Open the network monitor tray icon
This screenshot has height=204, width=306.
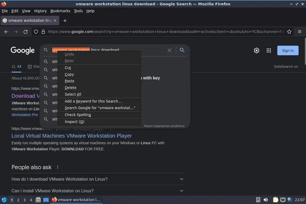tap(283, 200)
